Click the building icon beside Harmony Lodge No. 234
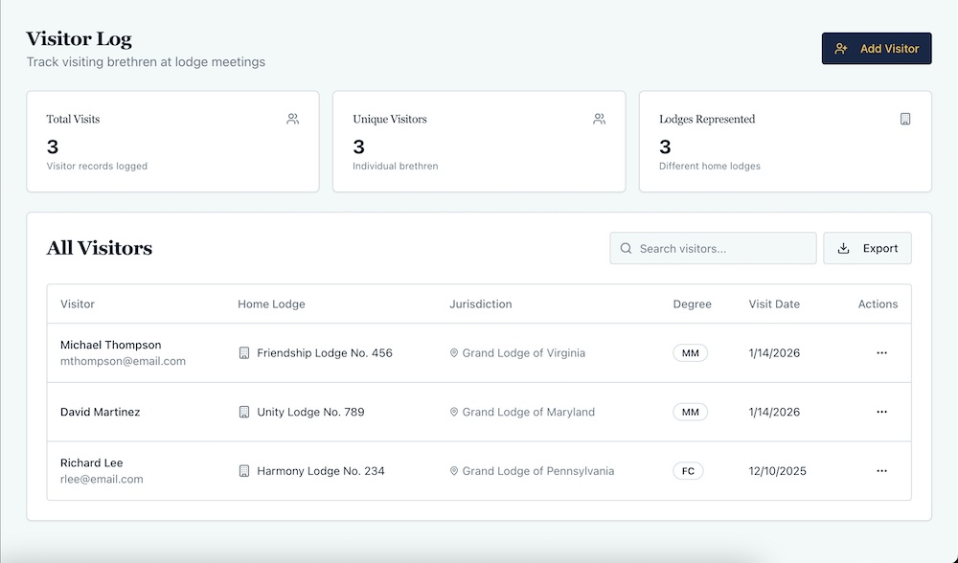Image resolution: width=958 pixels, height=563 pixels. coord(244,471)
